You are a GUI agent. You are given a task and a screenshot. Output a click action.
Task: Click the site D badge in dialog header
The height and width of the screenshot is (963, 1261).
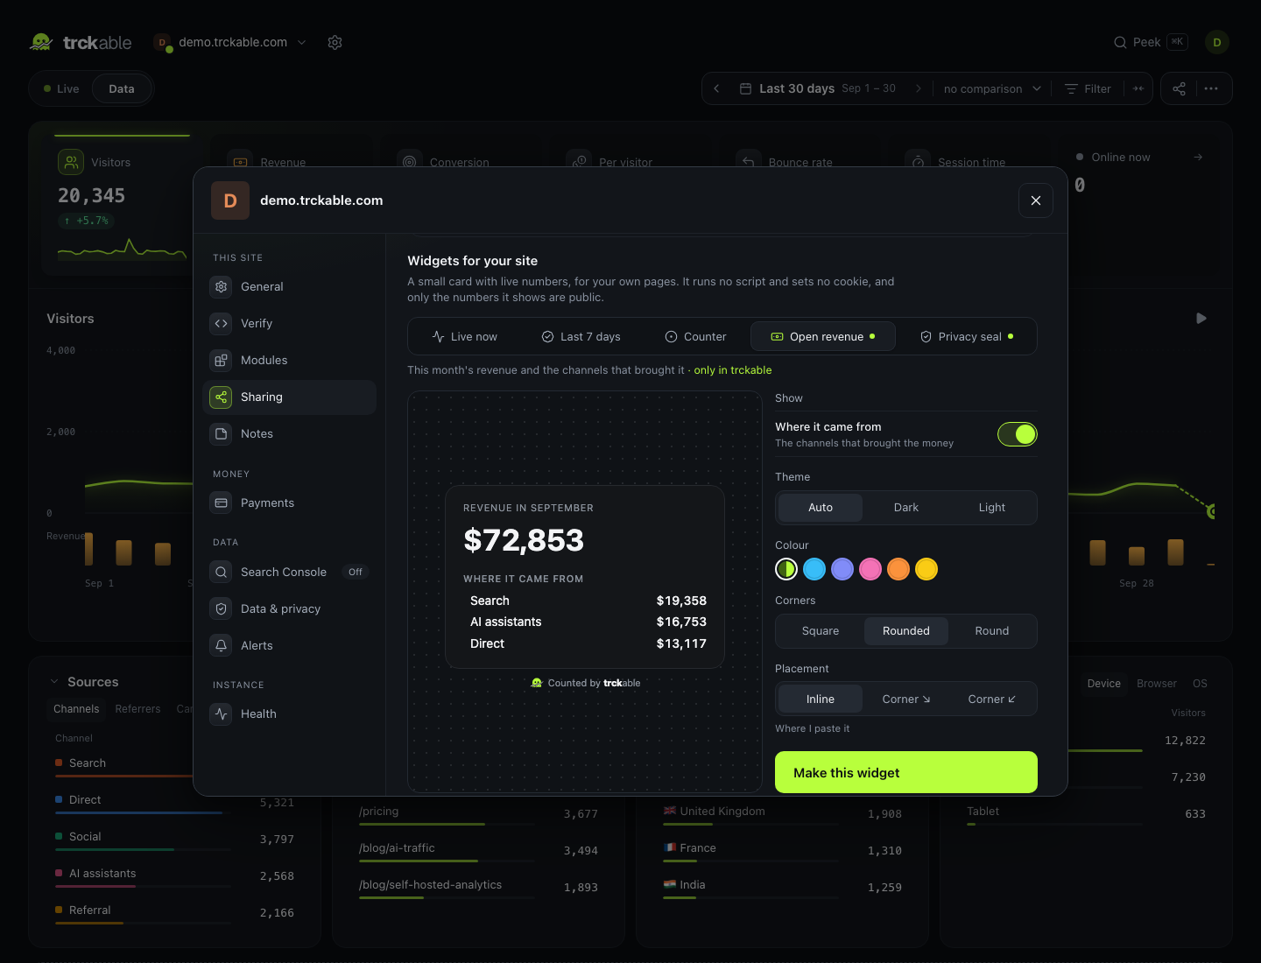(230, 200)
